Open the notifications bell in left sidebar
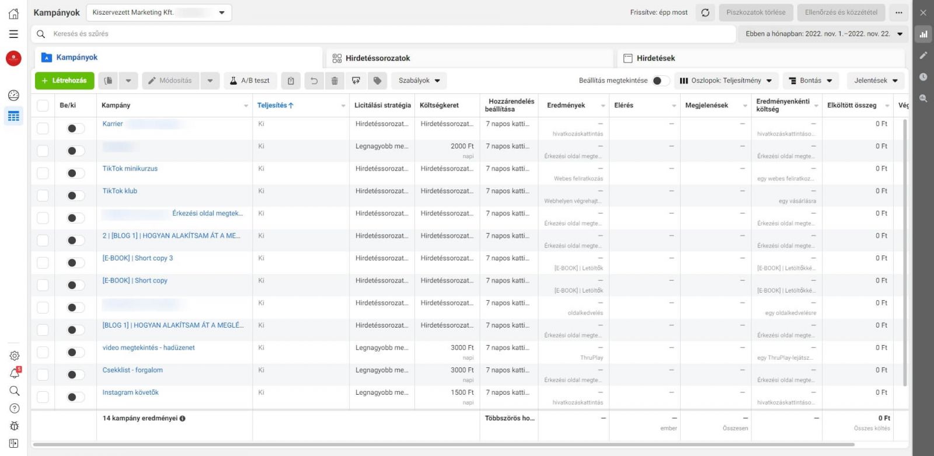Viewport: 934px width, 456px height. pyautogui.click(x=14, y=374)
